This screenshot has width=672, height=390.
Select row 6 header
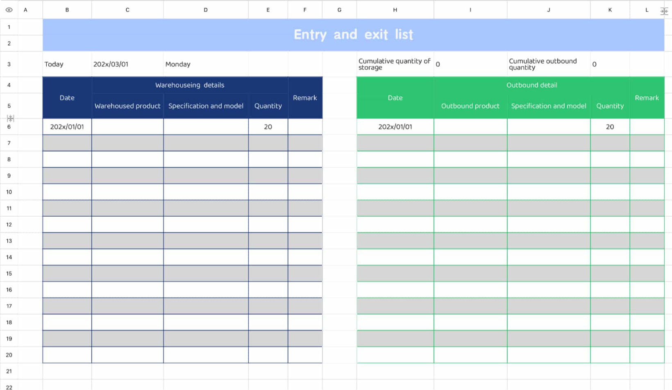point(9,127)
